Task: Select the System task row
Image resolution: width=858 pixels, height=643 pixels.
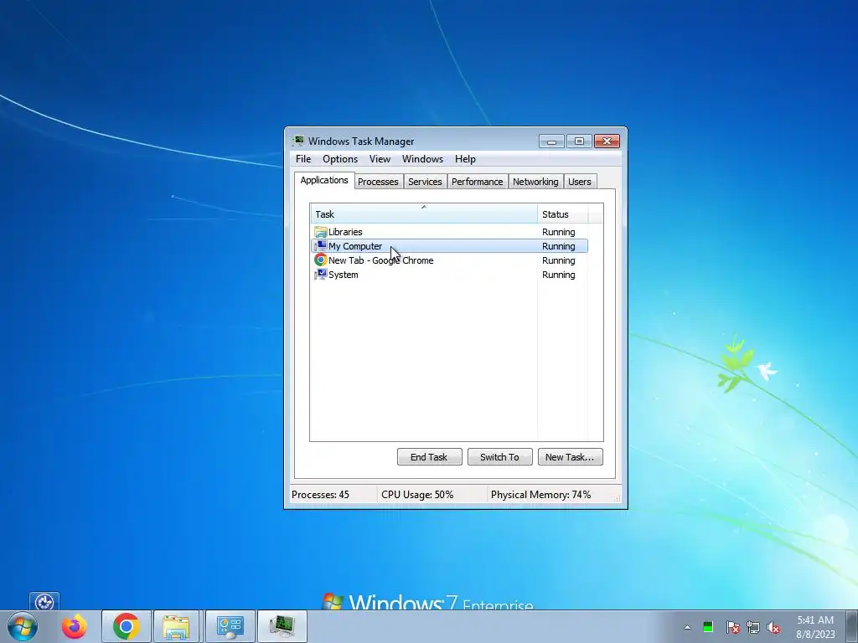Action: coord(449,275)
